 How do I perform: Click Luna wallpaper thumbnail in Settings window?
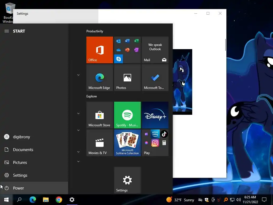click(182, 82)
